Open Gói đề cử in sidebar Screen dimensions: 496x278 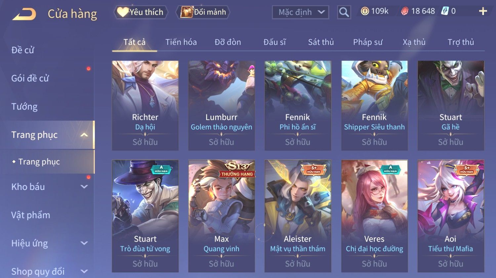(x=30, y=78)
